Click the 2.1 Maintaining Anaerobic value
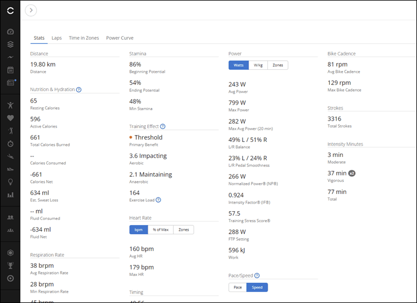417x303 pixels. (x=151, y=175)
